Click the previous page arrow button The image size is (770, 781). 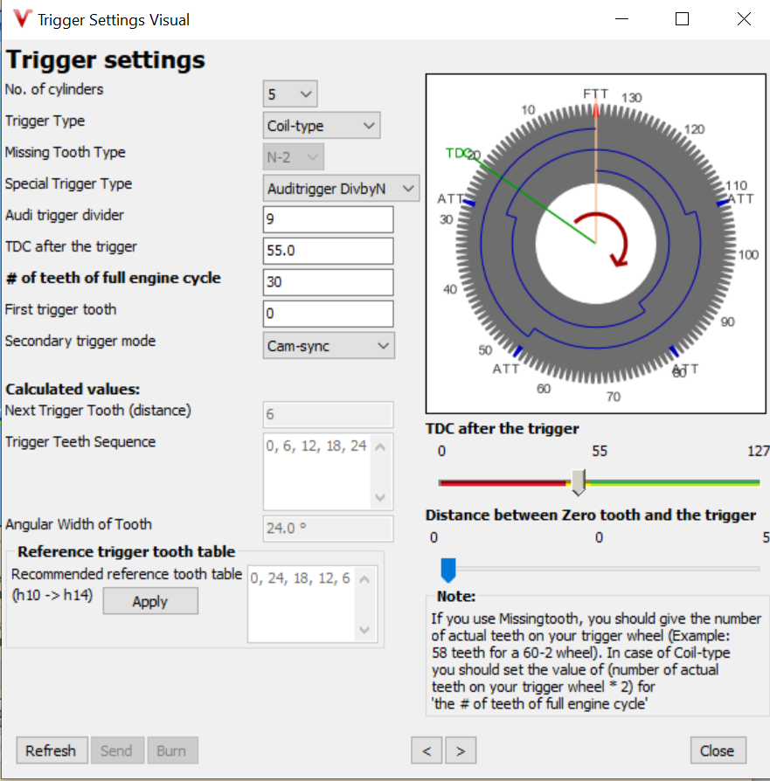tap(426, 750)
